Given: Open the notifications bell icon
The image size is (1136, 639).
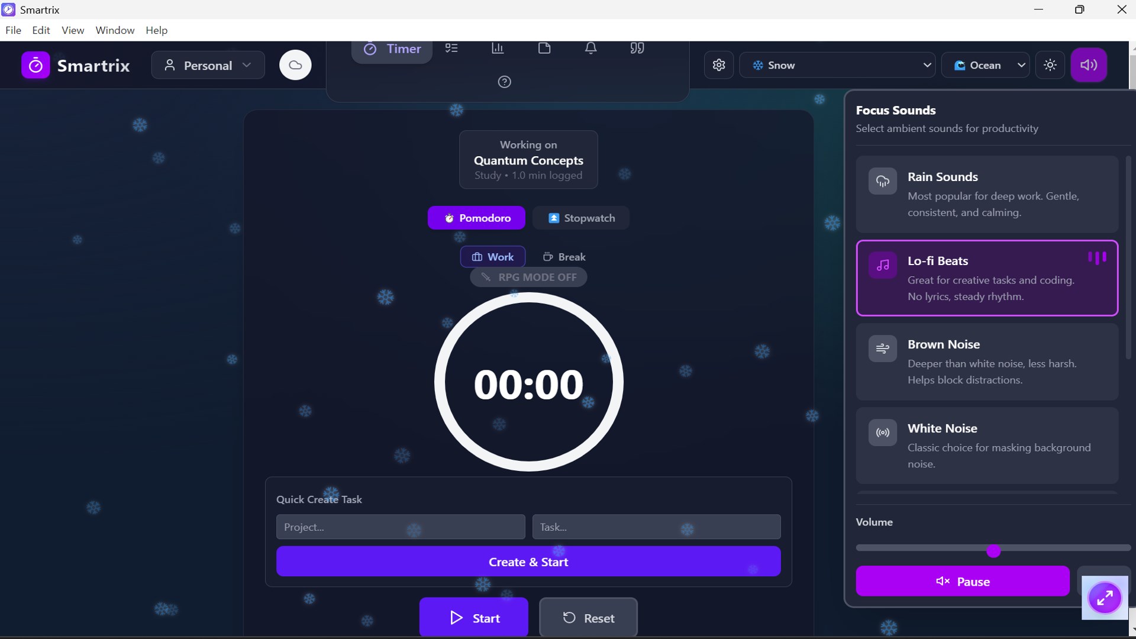Looking at the screenshot, I should tap(590, 49).
